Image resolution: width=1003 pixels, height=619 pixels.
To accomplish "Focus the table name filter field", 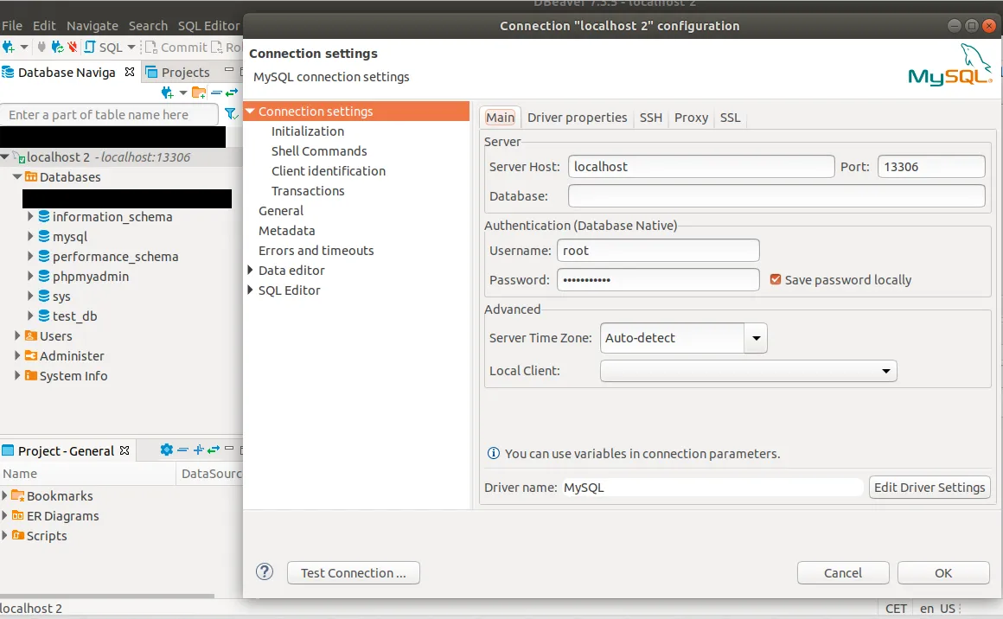I will tap(110, 115).
